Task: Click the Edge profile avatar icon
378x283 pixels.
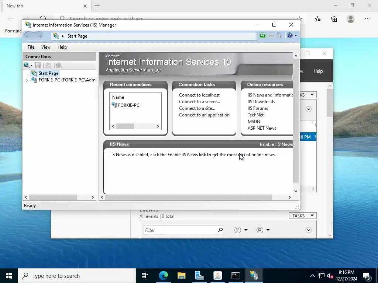Action: pos(351,19)
